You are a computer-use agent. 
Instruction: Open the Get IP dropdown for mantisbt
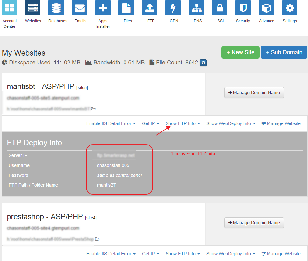150,123
